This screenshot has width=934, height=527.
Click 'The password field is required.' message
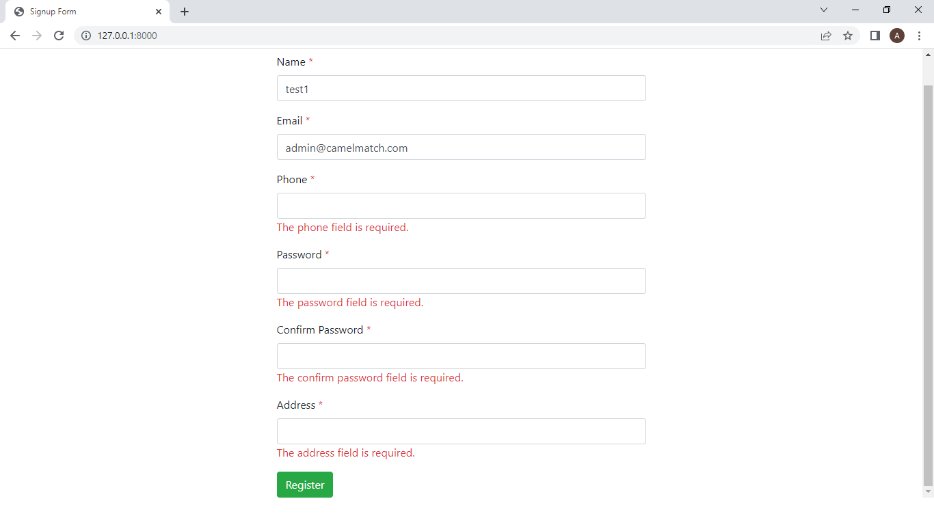350,303
